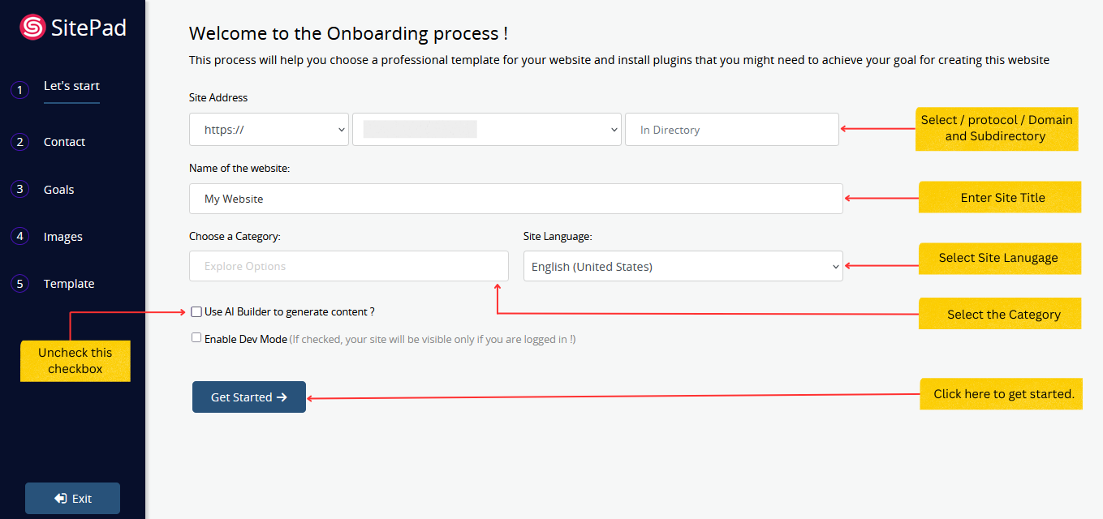
Task: Open the Template step
Action: pos(69,284)
